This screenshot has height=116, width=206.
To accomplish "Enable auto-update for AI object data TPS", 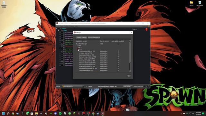I will click(x=118, y=53).
